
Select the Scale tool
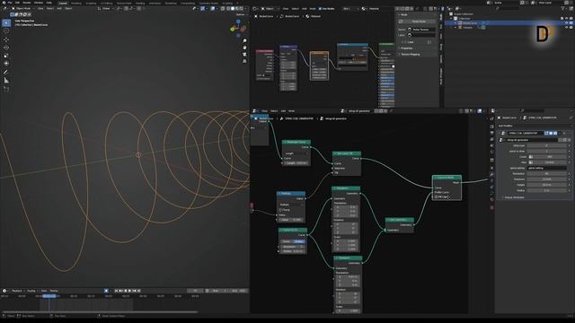coord(6,56)
